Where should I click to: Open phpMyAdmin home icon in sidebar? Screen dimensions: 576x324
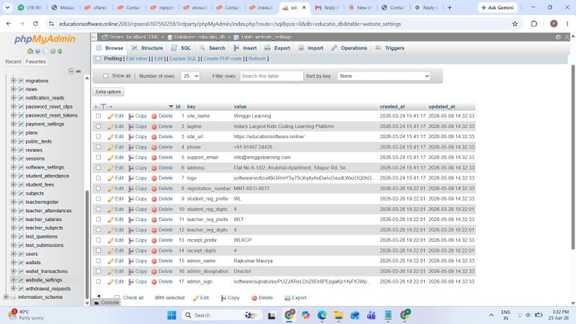[30, 51]
